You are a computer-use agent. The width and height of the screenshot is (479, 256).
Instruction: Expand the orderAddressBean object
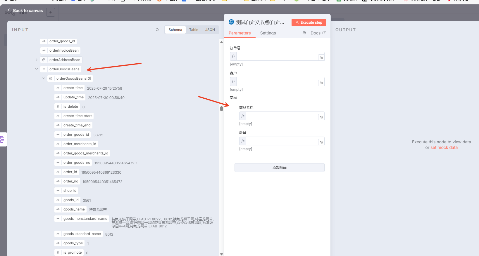pyautogui.click(x=37, y=60)
